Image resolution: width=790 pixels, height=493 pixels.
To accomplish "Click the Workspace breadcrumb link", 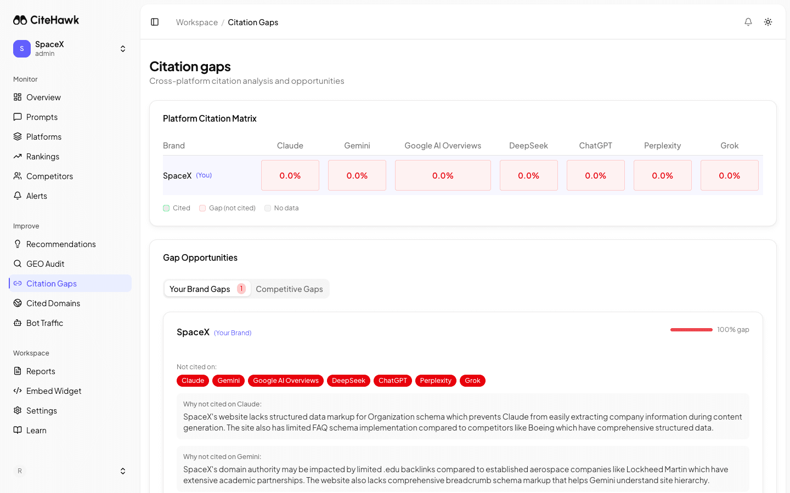I will point(197,22).
